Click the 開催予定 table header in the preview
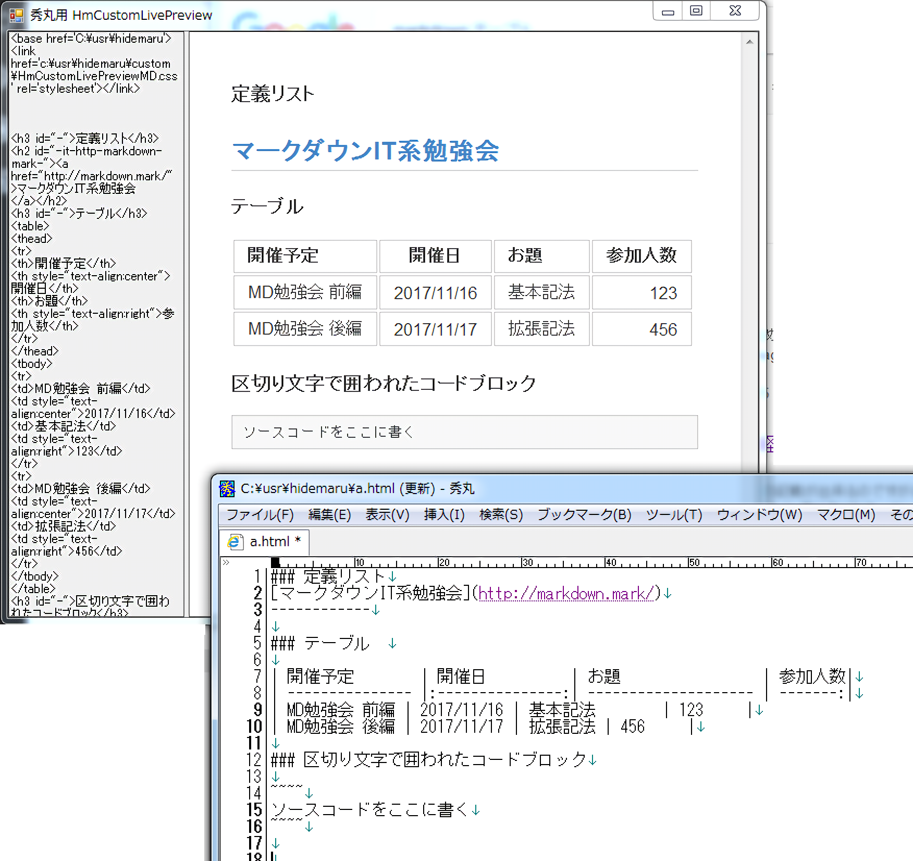Viewport: 913px width, 861px height. click(283, 255)
